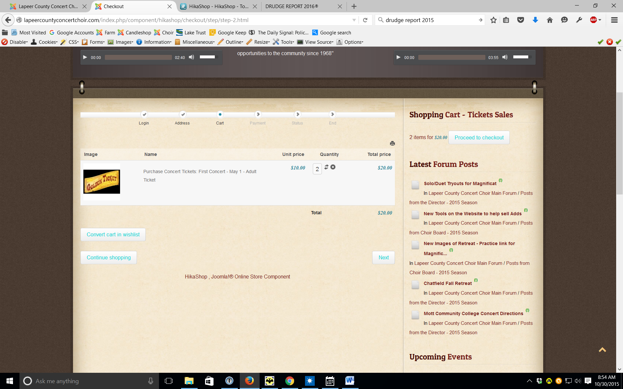Click the reload page icon
Screen dimensions: 623x389
(365, 20)
